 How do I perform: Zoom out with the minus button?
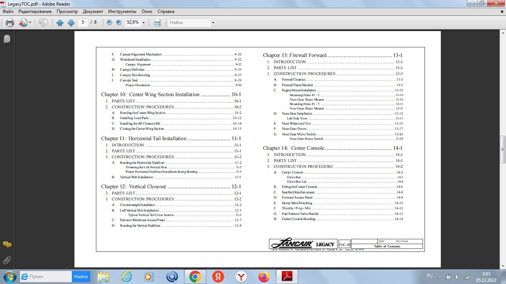(x=109, y=23)
